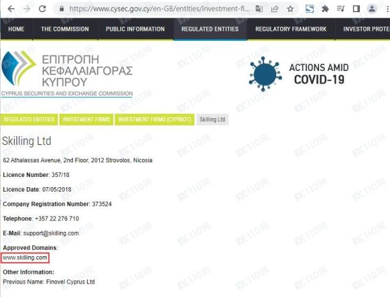
Task: Click the Investment Firms breadcrumb
Action: tap(86, 119)
